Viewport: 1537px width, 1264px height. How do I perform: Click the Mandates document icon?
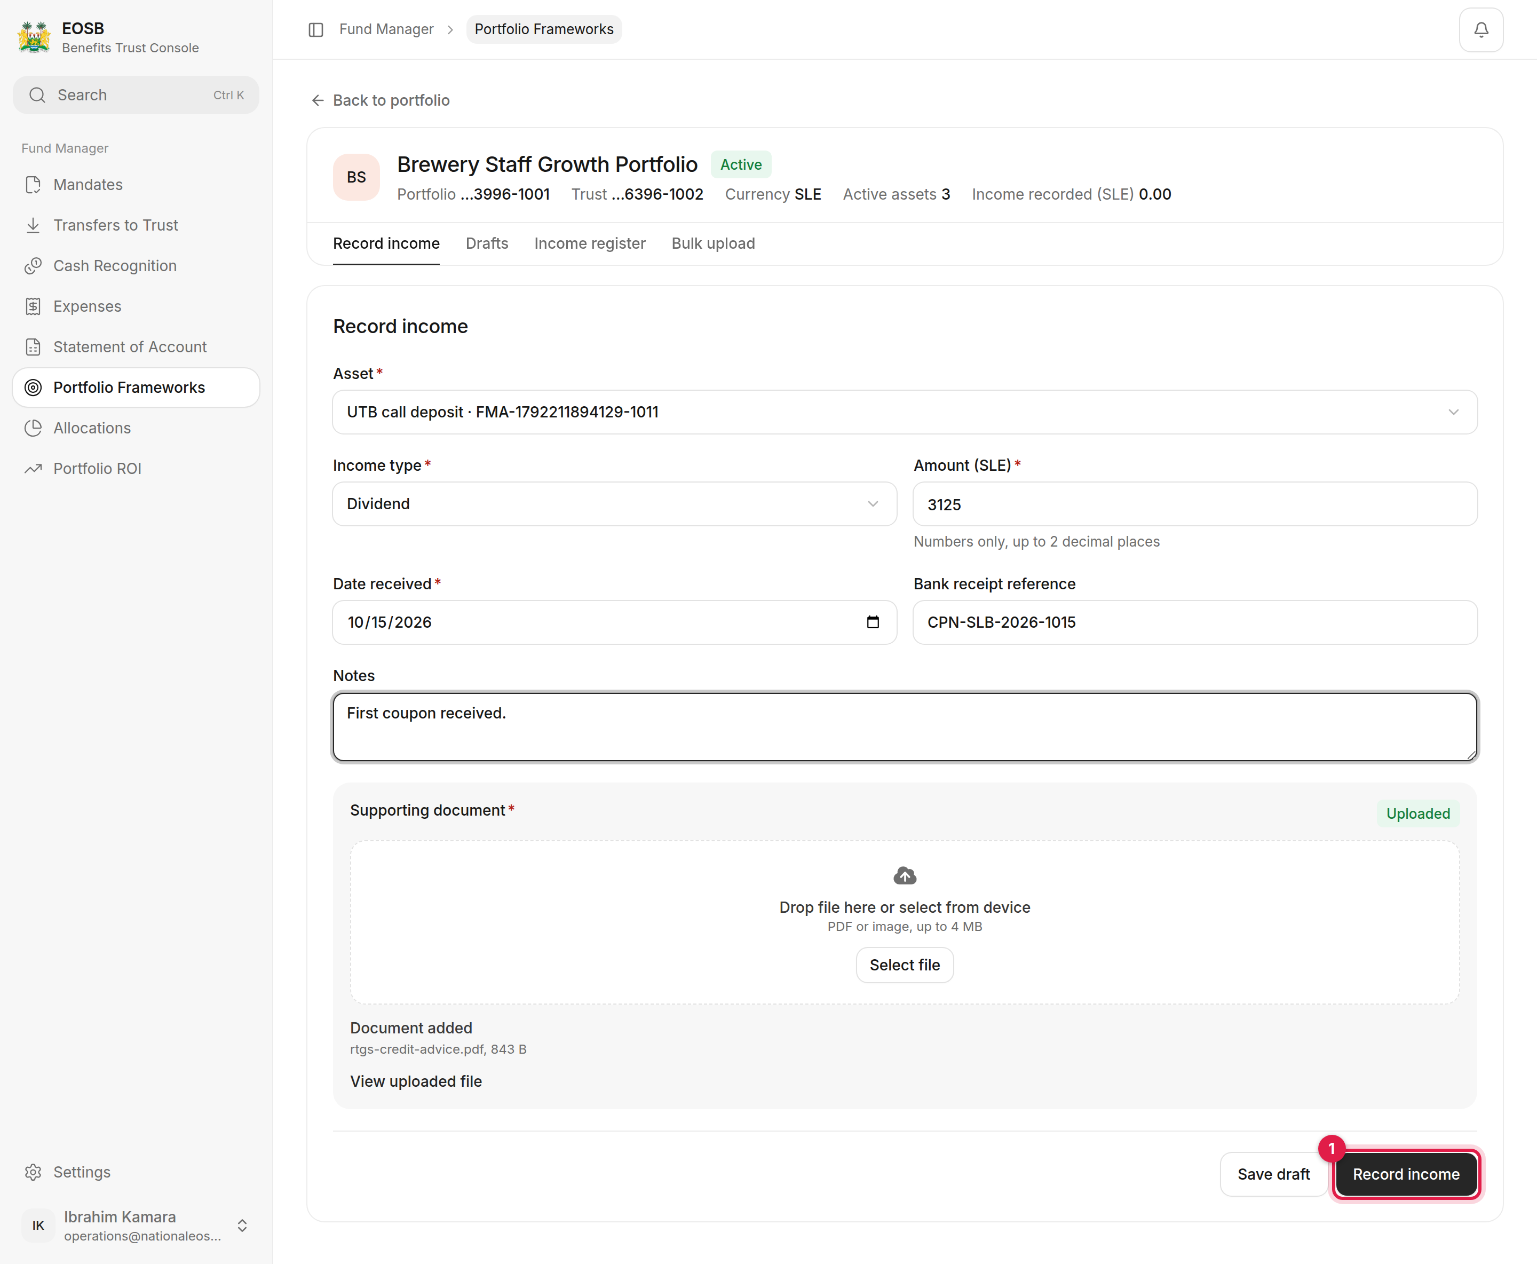point(33,185)
